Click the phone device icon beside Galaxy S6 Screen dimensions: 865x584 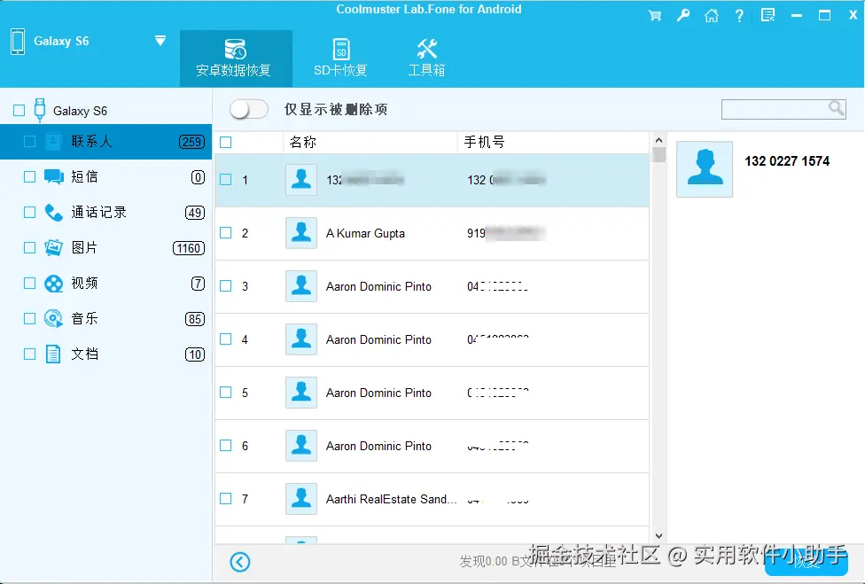click(x=18, y=42)
